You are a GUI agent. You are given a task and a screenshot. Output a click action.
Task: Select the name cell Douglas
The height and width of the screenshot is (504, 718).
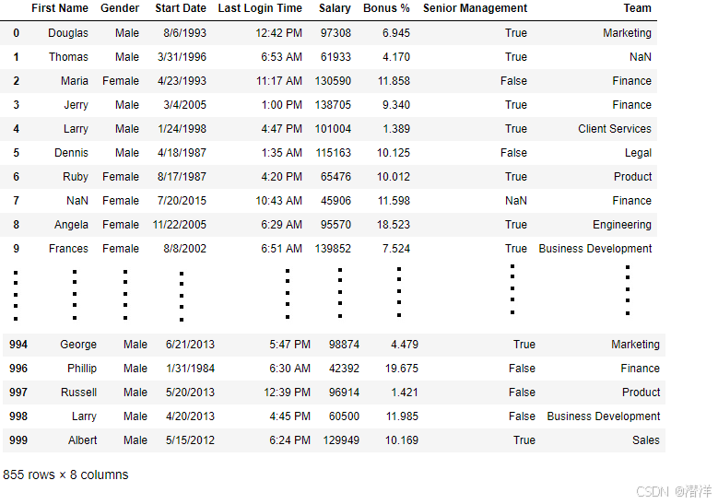(68, 33)
